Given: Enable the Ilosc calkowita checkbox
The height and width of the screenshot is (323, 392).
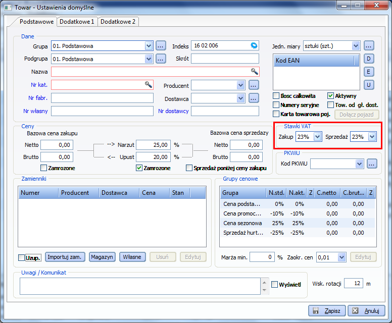Looking at the screenshot, I should click(276, 96).
